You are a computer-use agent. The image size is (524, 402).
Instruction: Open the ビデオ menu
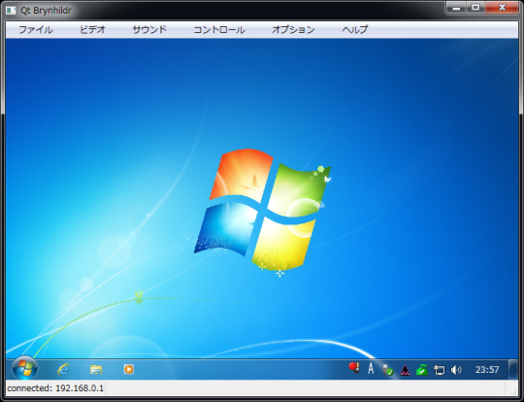92,30
